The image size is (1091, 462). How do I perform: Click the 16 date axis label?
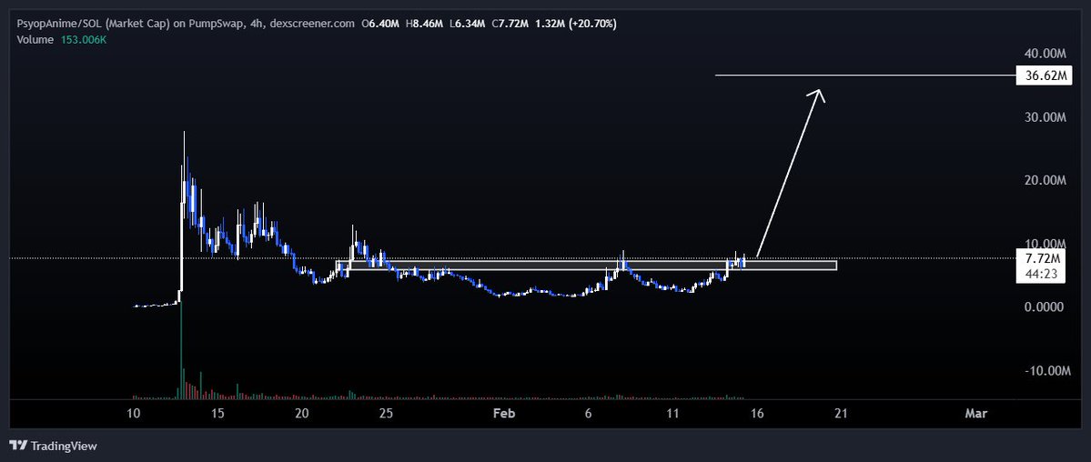757,413
